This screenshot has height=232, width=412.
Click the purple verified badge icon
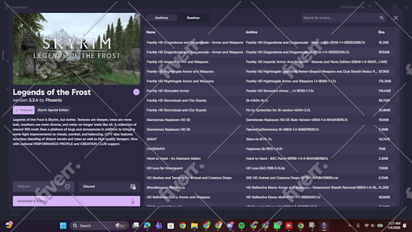coord(136,92)
